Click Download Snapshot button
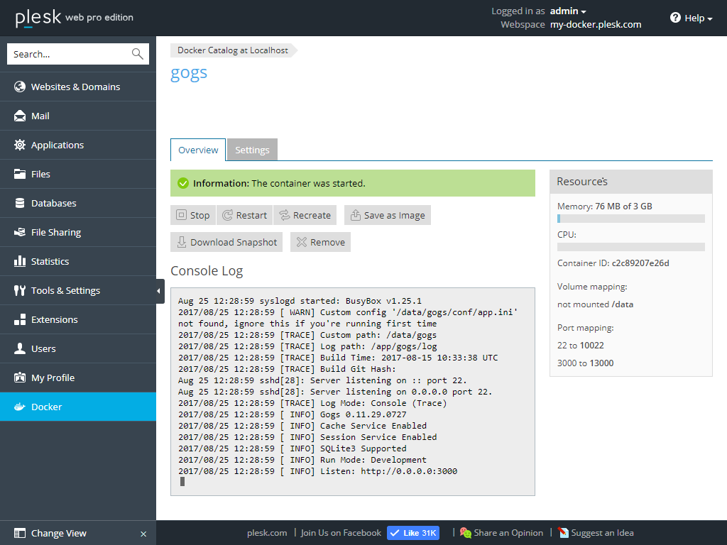Viewport: 727px width, 545px height. [x=226, y=242]
